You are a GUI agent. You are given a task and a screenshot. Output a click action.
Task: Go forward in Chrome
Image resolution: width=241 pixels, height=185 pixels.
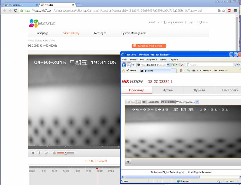[x=10, y=11]
